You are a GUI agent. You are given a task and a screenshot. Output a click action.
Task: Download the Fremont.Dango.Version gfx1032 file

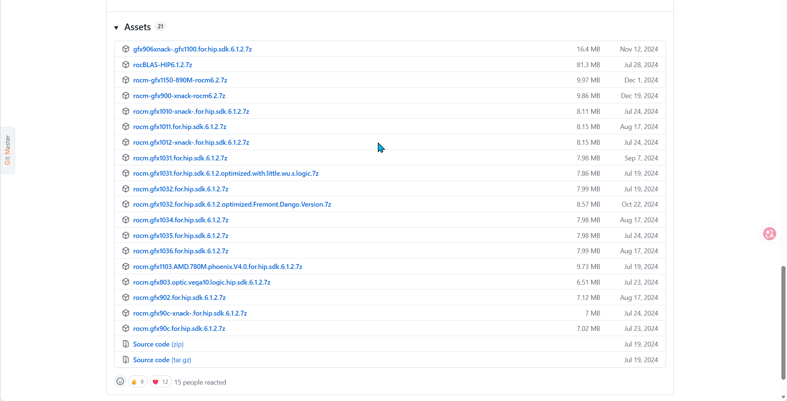(x=232, y=204)
